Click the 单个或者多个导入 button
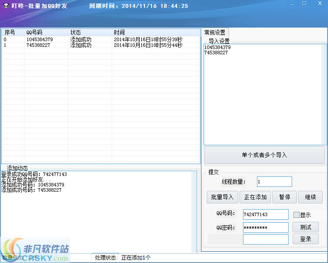The image size is (328, 263). 265,155
